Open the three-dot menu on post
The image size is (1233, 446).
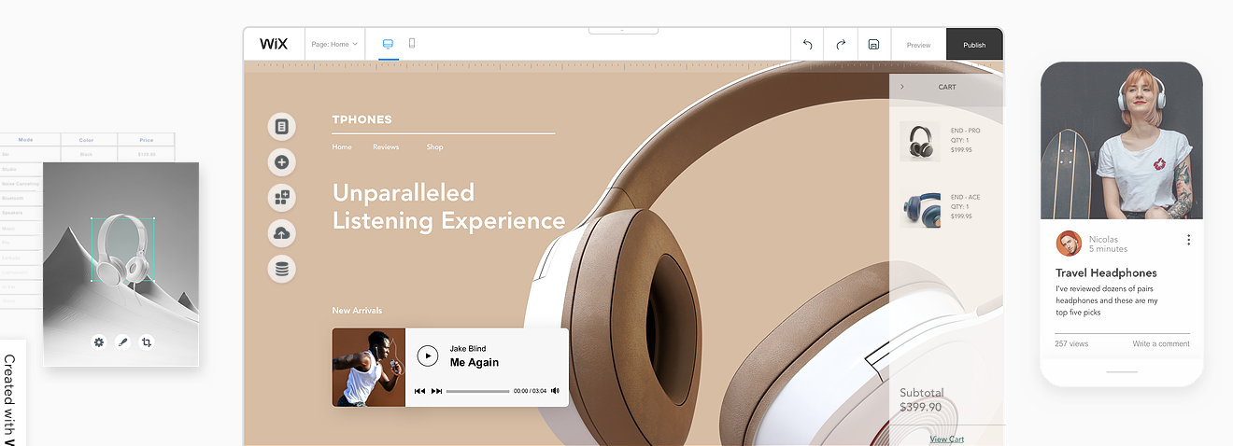(1188, 240)
